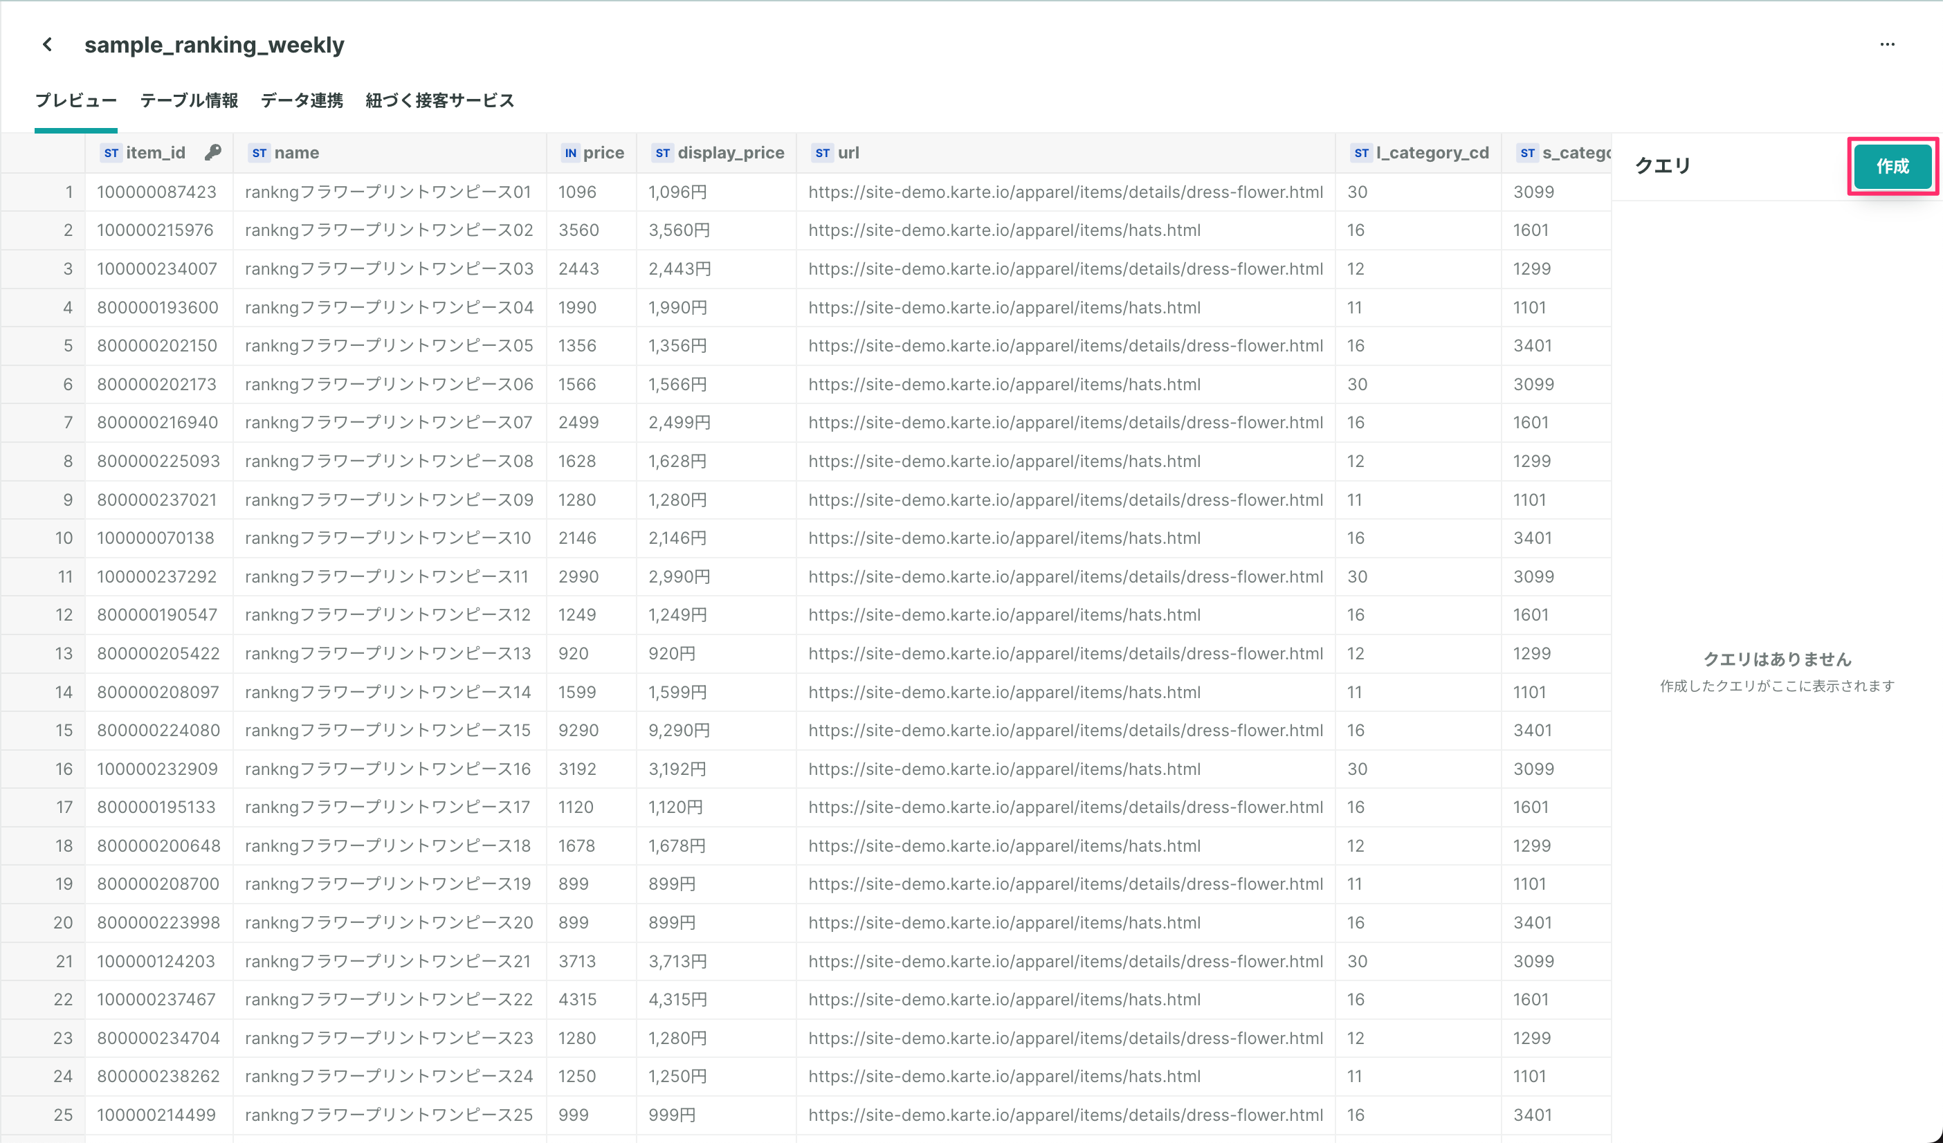Open the three-dot more options menu
This screenshot has height=1143, width=1943.
[x=1887, y=45]
